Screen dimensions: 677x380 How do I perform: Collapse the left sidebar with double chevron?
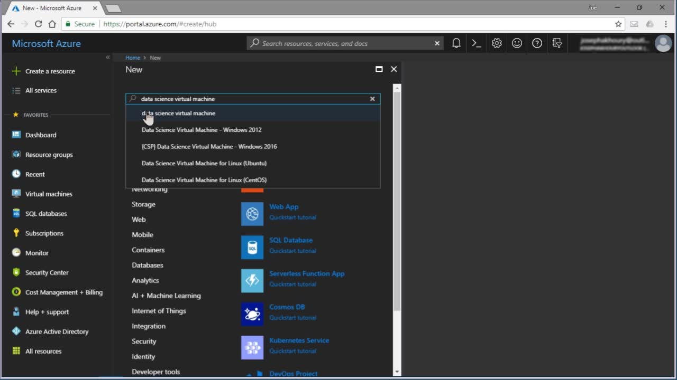pos(107,58)
